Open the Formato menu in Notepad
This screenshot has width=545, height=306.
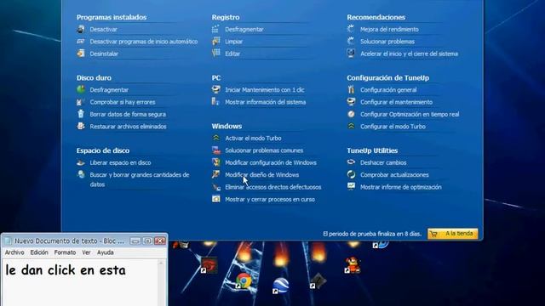click(65, 252)
